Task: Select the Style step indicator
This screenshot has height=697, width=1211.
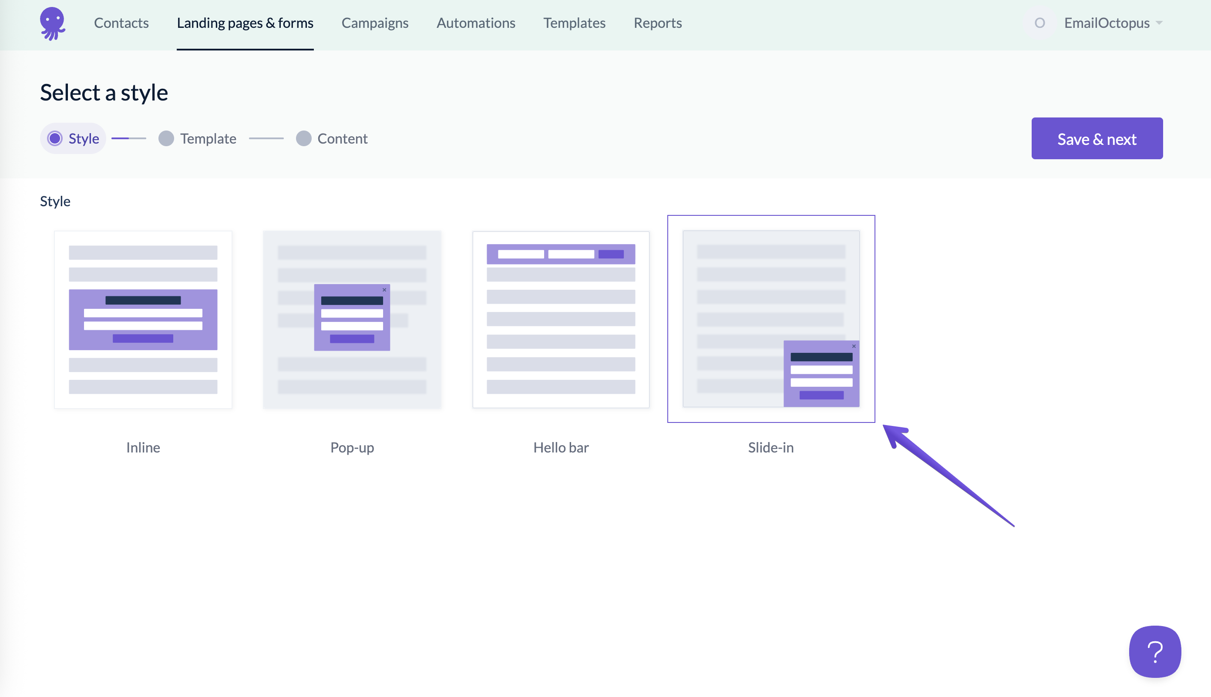Action: 73,138
